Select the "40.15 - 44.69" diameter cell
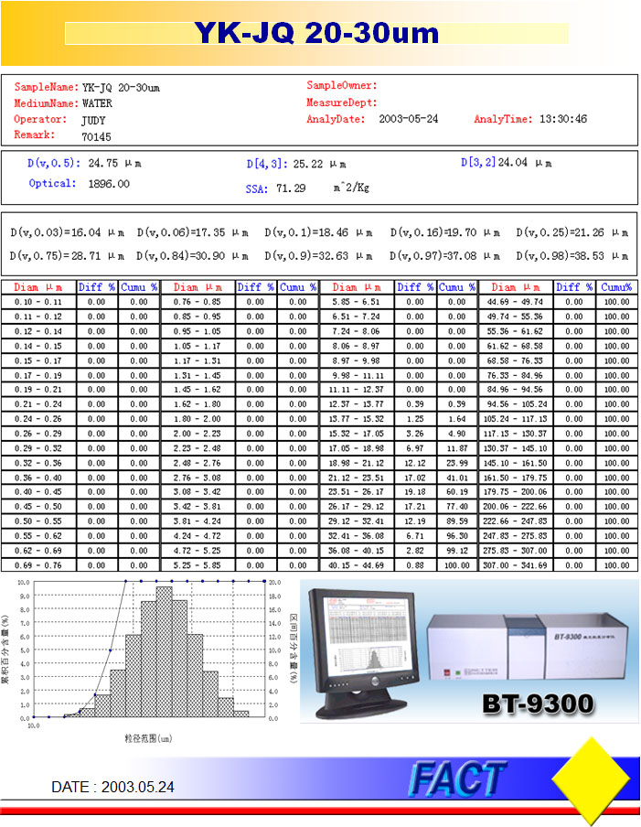 357,565
